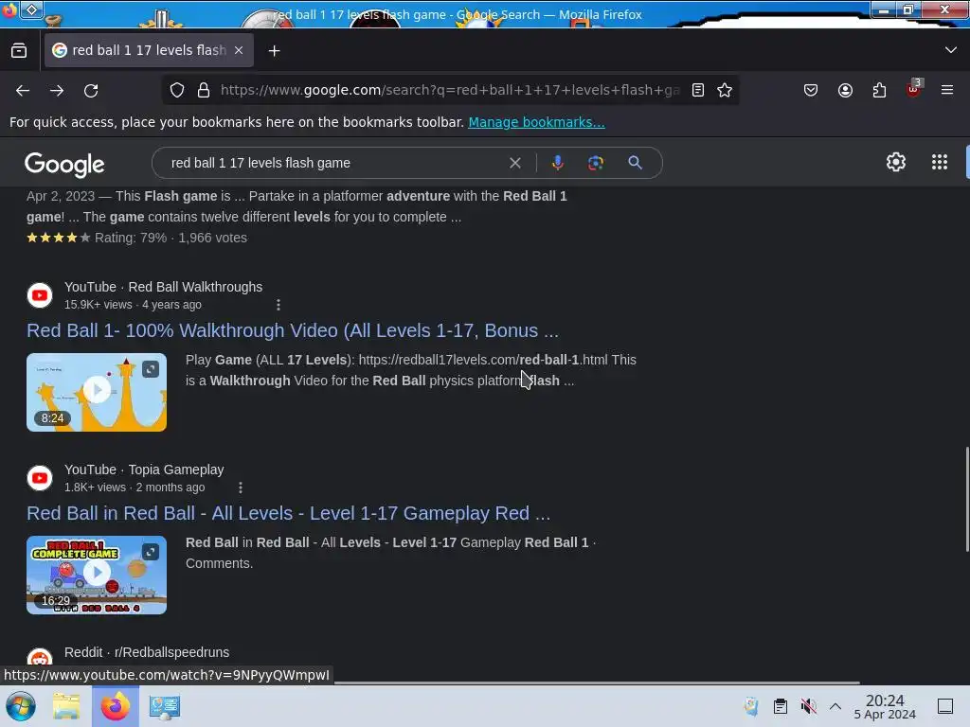
Task: Unmute the volume tray icon
Action: click(x=808, y=706)
